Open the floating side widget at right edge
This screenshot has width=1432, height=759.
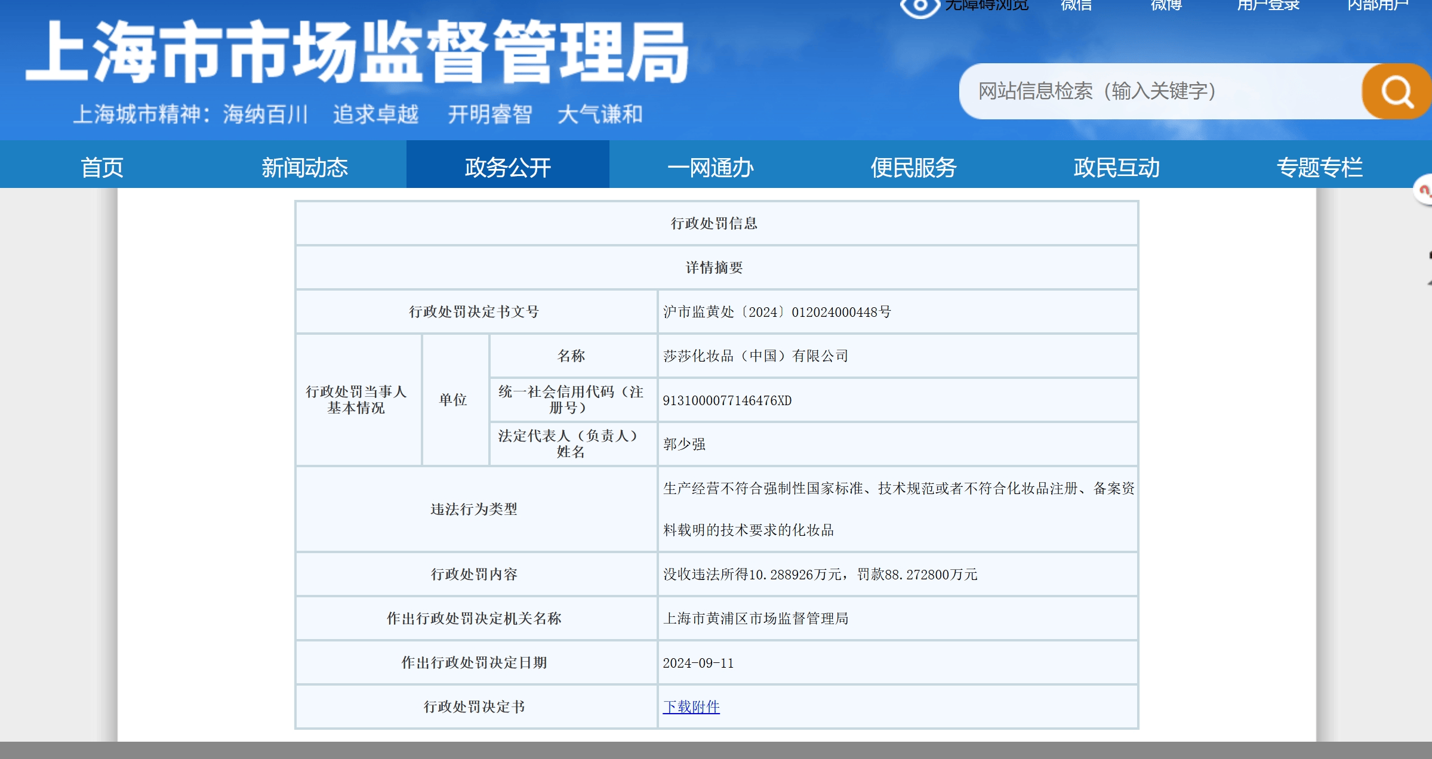(x=1424, y=191)
